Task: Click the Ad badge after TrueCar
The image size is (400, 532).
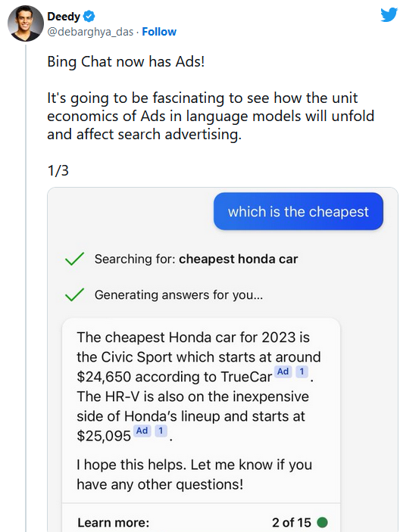Action: click(283, 372)
